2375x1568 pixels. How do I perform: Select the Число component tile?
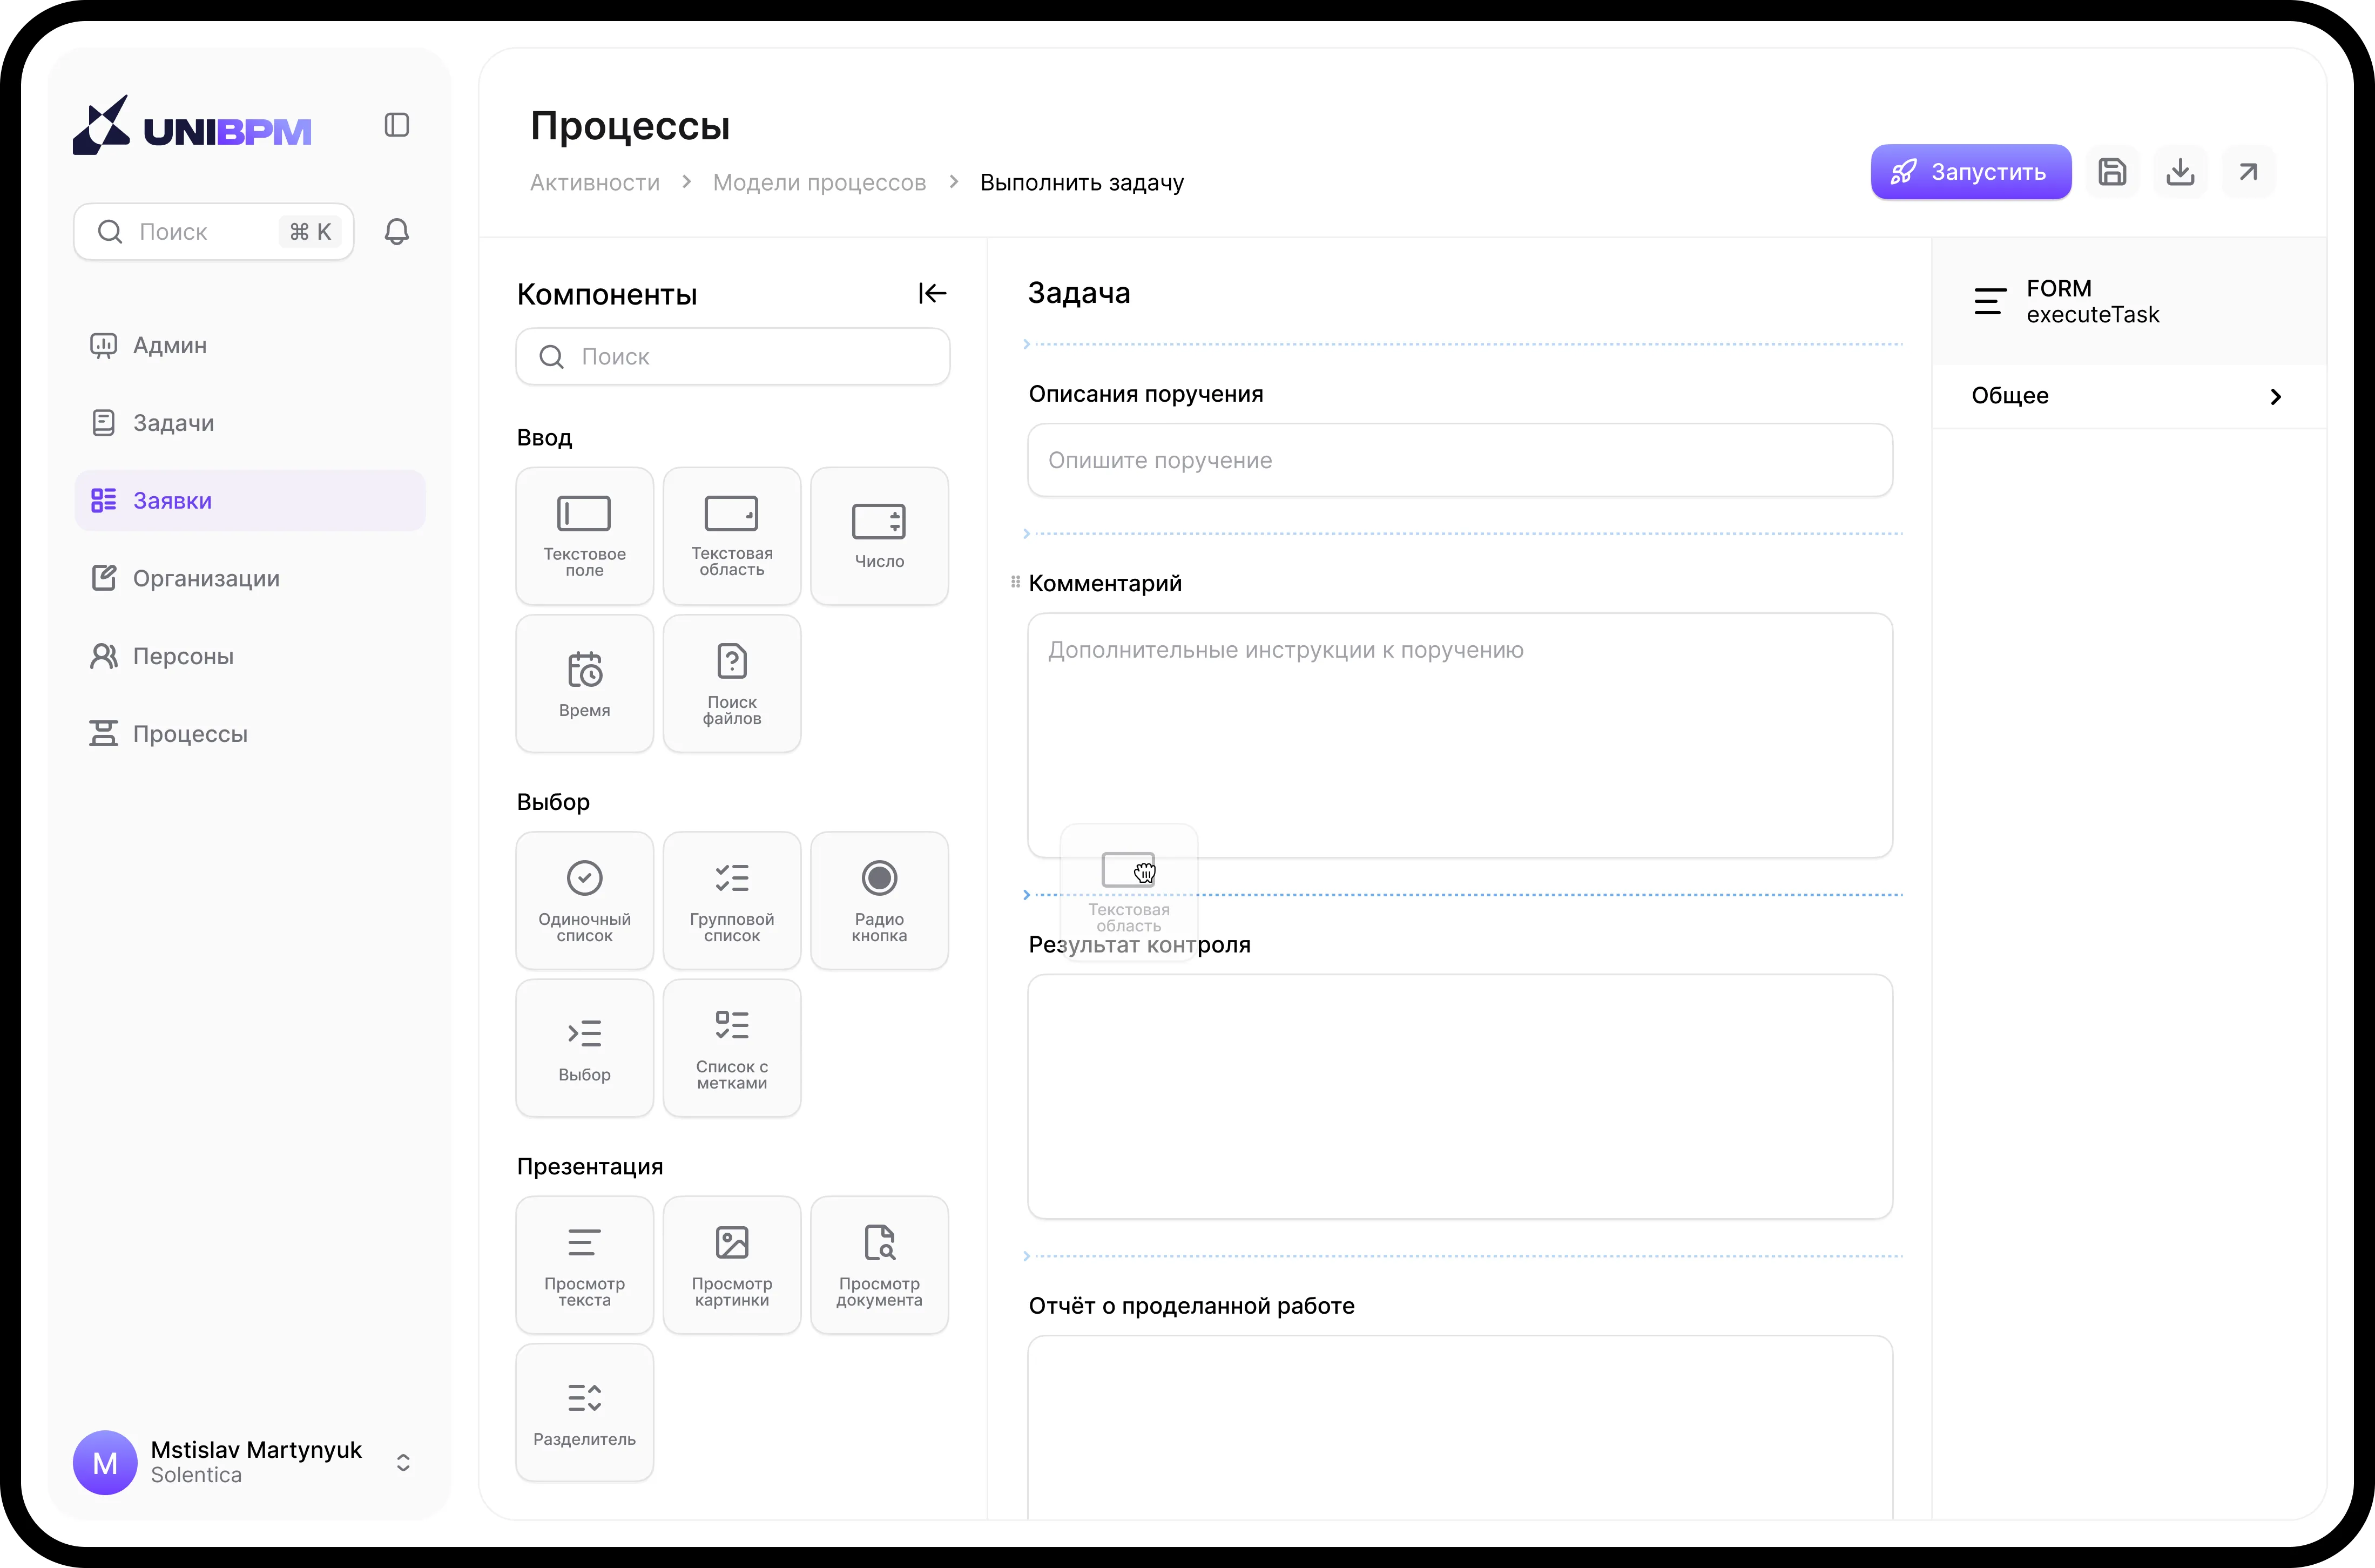[879, 536]
